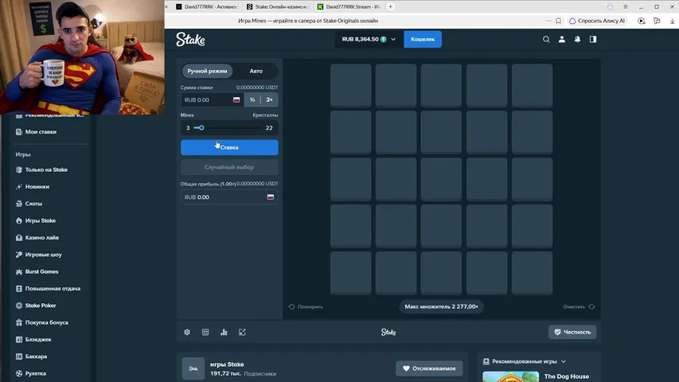The image size is (679, 382).
Task: Click the blue Ставка bet button
Action: pos(229,147)
